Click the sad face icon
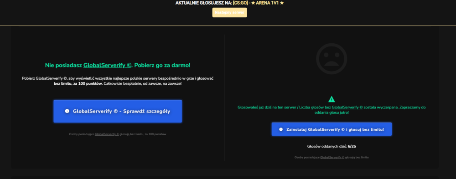This screenshot has width=456, height=179. click(332, 59)
